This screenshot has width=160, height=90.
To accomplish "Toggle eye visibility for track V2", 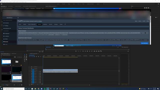I will [37, 68].
